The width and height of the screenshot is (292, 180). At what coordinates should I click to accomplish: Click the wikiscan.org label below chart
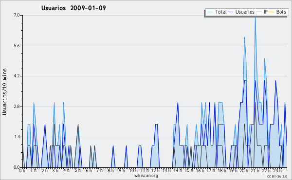146,176
